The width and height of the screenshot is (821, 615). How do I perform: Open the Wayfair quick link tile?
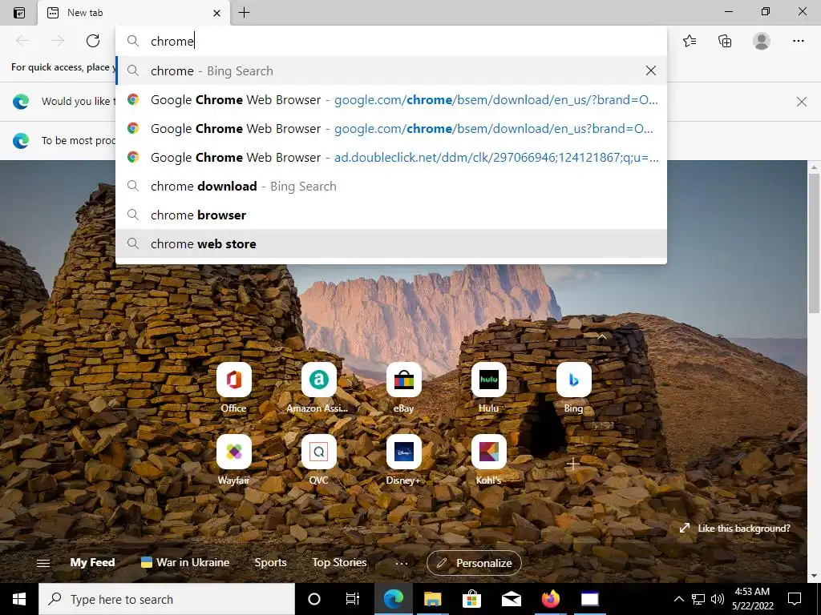point(233,459)
